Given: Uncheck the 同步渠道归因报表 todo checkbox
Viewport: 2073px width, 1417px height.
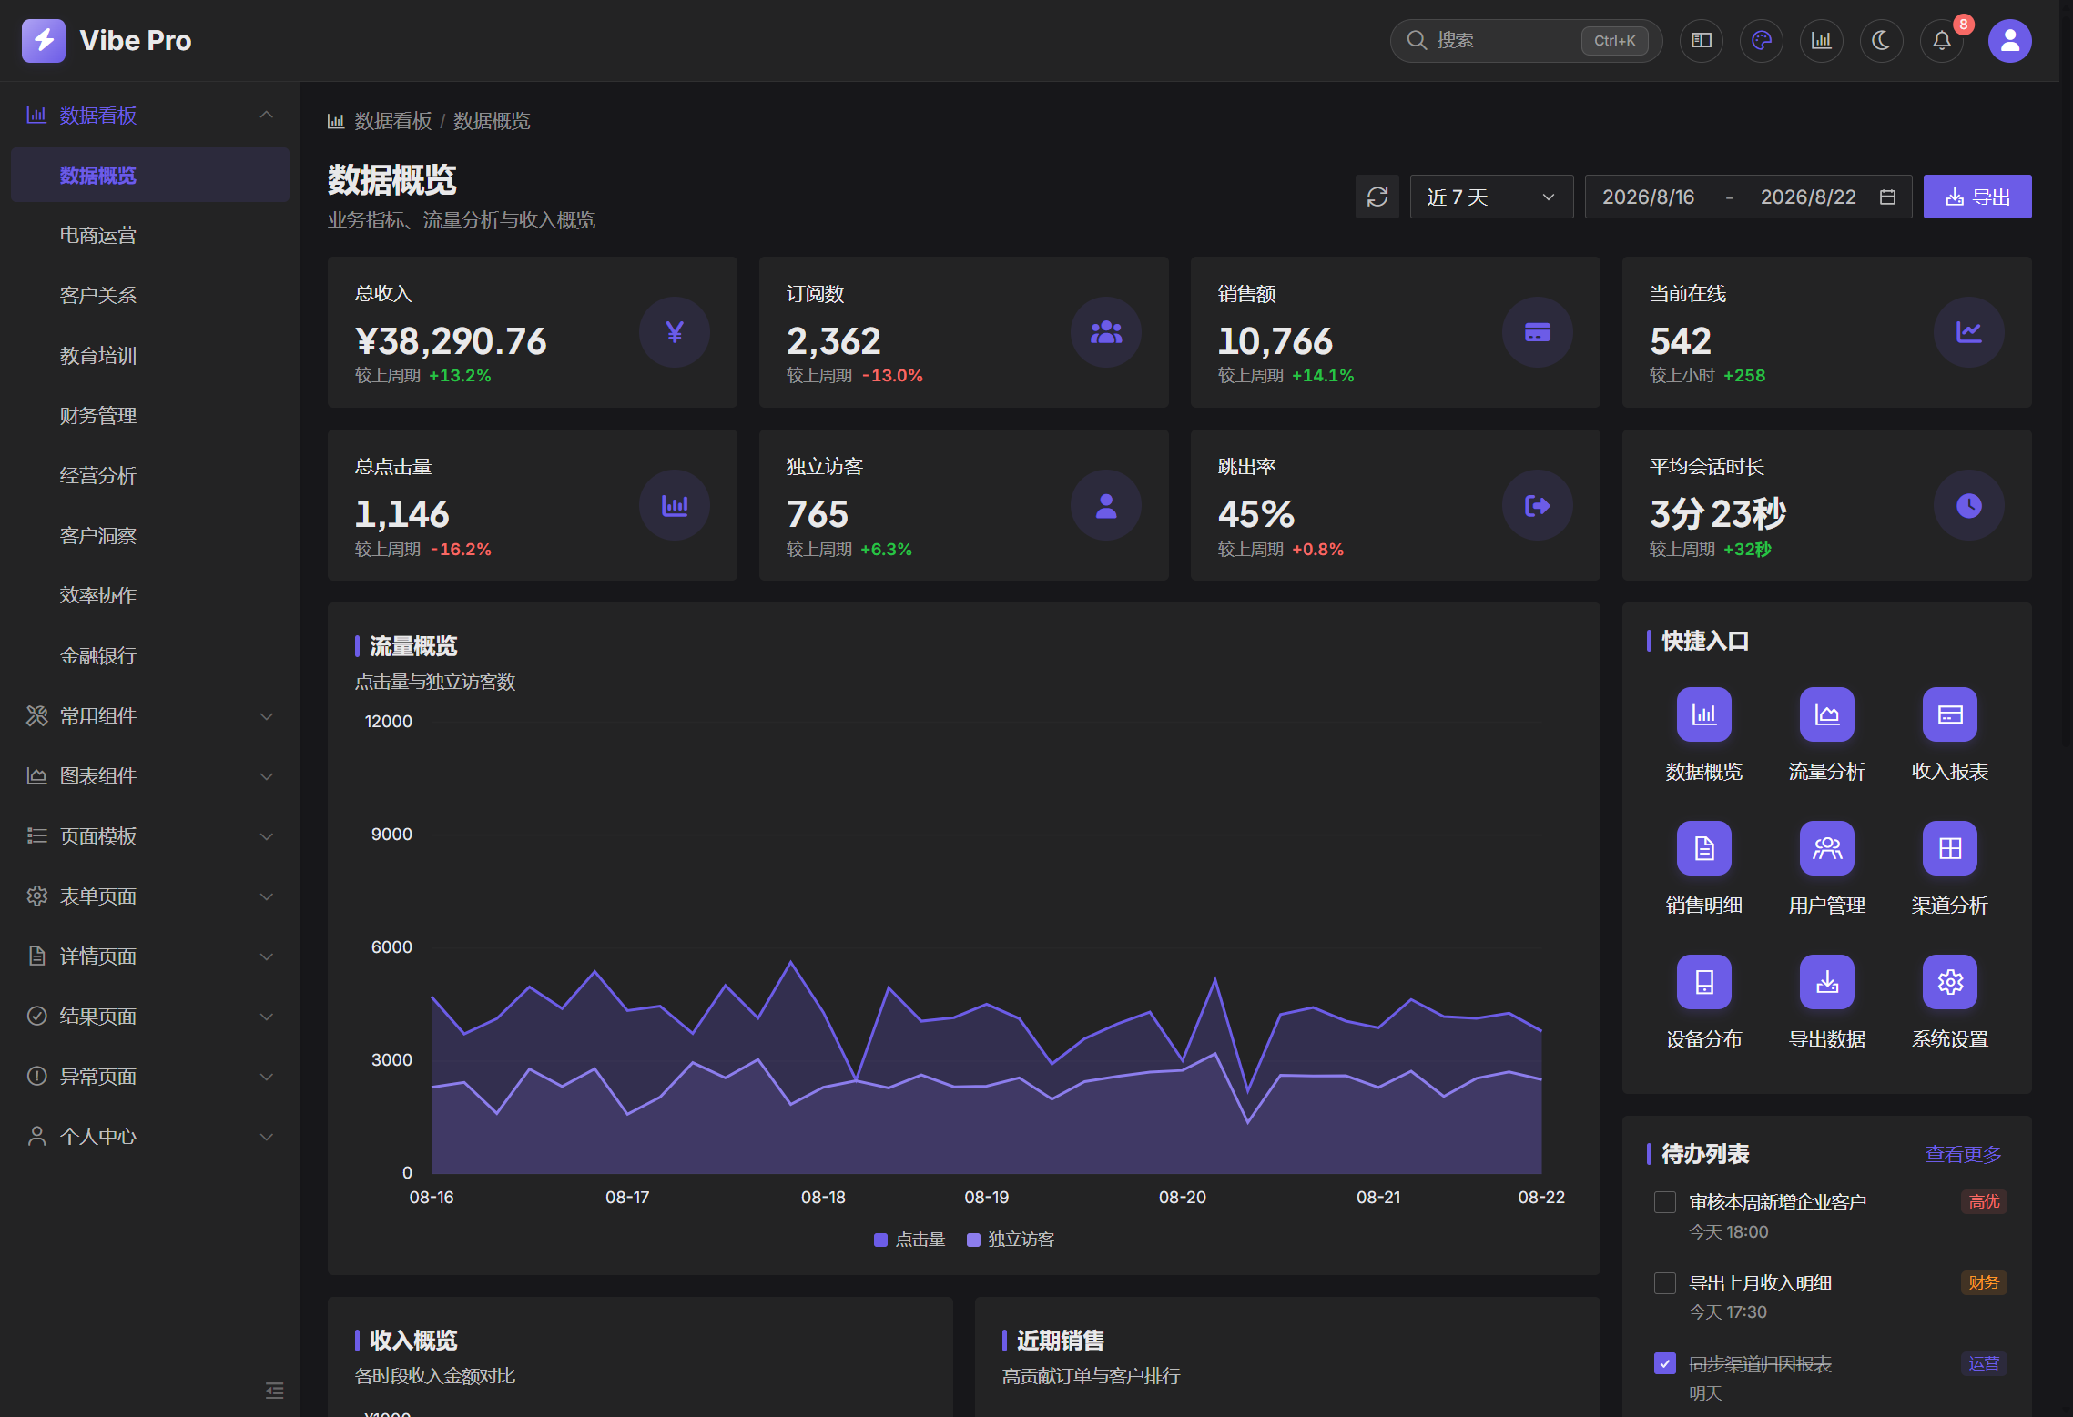Looking at the screenshot, I should (1664, 1363).
